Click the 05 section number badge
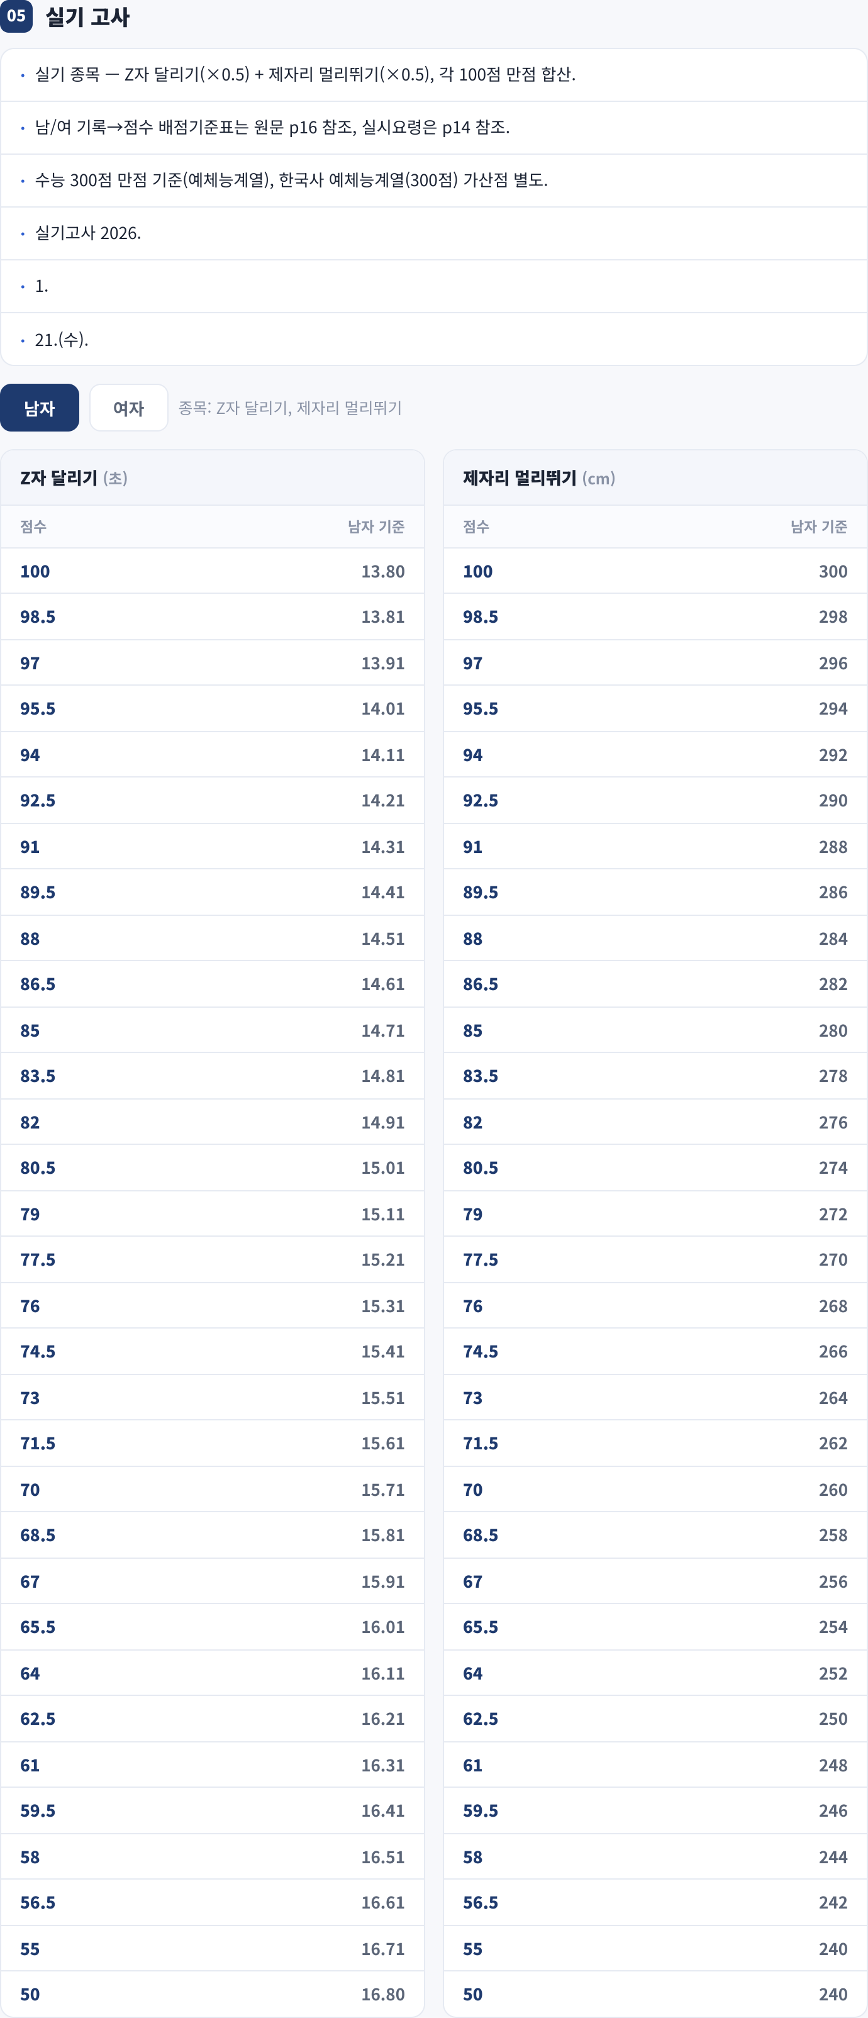868x2018 pixels. click(x=16, y=16)
